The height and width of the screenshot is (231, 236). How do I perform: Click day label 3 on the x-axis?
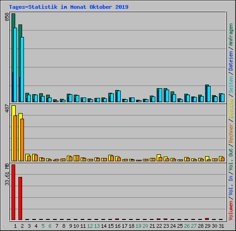click(29, 226)
